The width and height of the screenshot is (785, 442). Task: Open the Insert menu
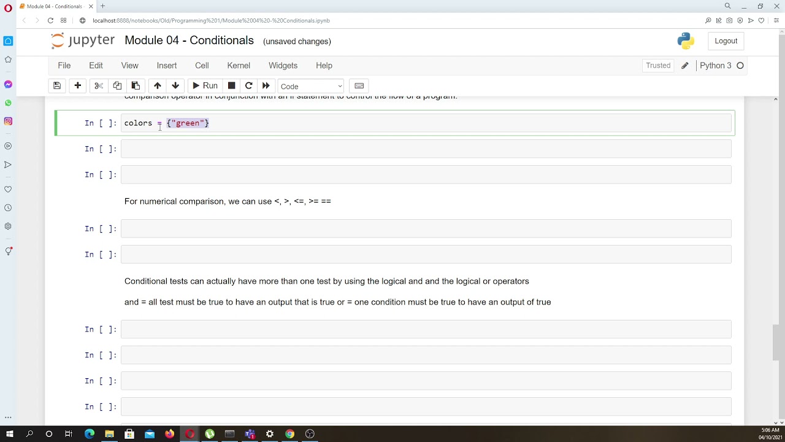coord(167,66)
